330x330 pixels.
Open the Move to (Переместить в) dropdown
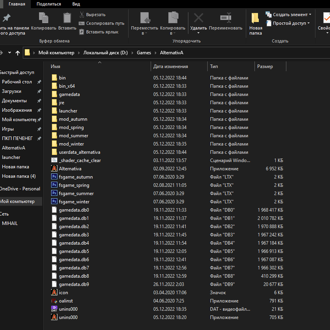144,31
